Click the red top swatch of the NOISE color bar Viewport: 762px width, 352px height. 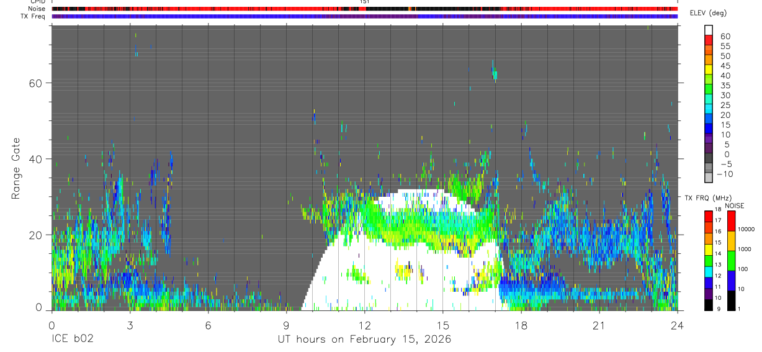click(x=731, y=221)
